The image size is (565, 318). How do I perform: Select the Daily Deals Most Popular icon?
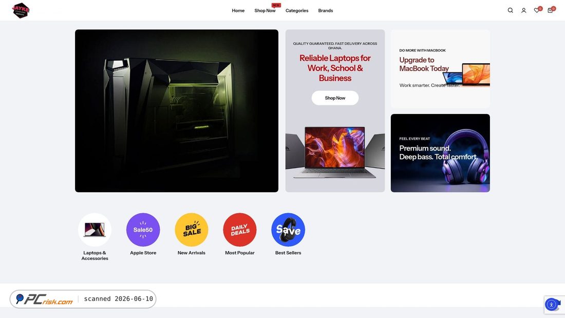(x=240, y=230)
